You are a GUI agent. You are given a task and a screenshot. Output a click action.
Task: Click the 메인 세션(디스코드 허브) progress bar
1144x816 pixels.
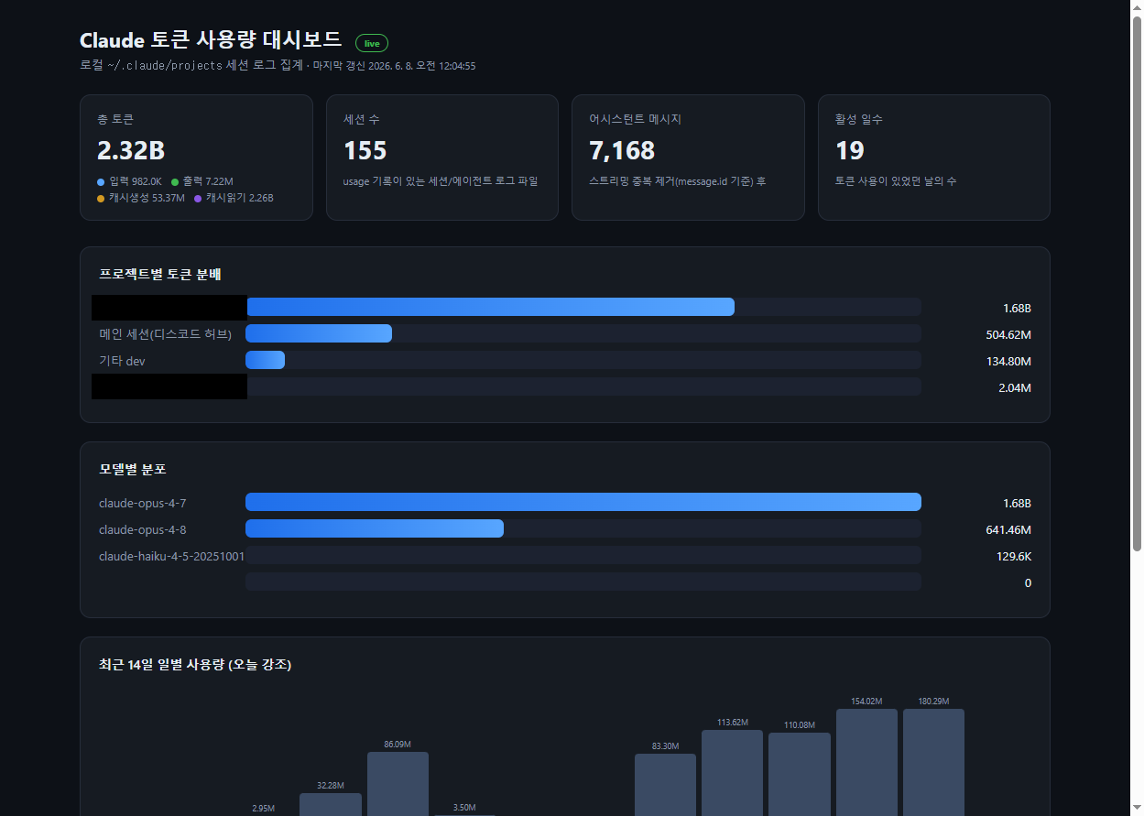coord(583,333)
